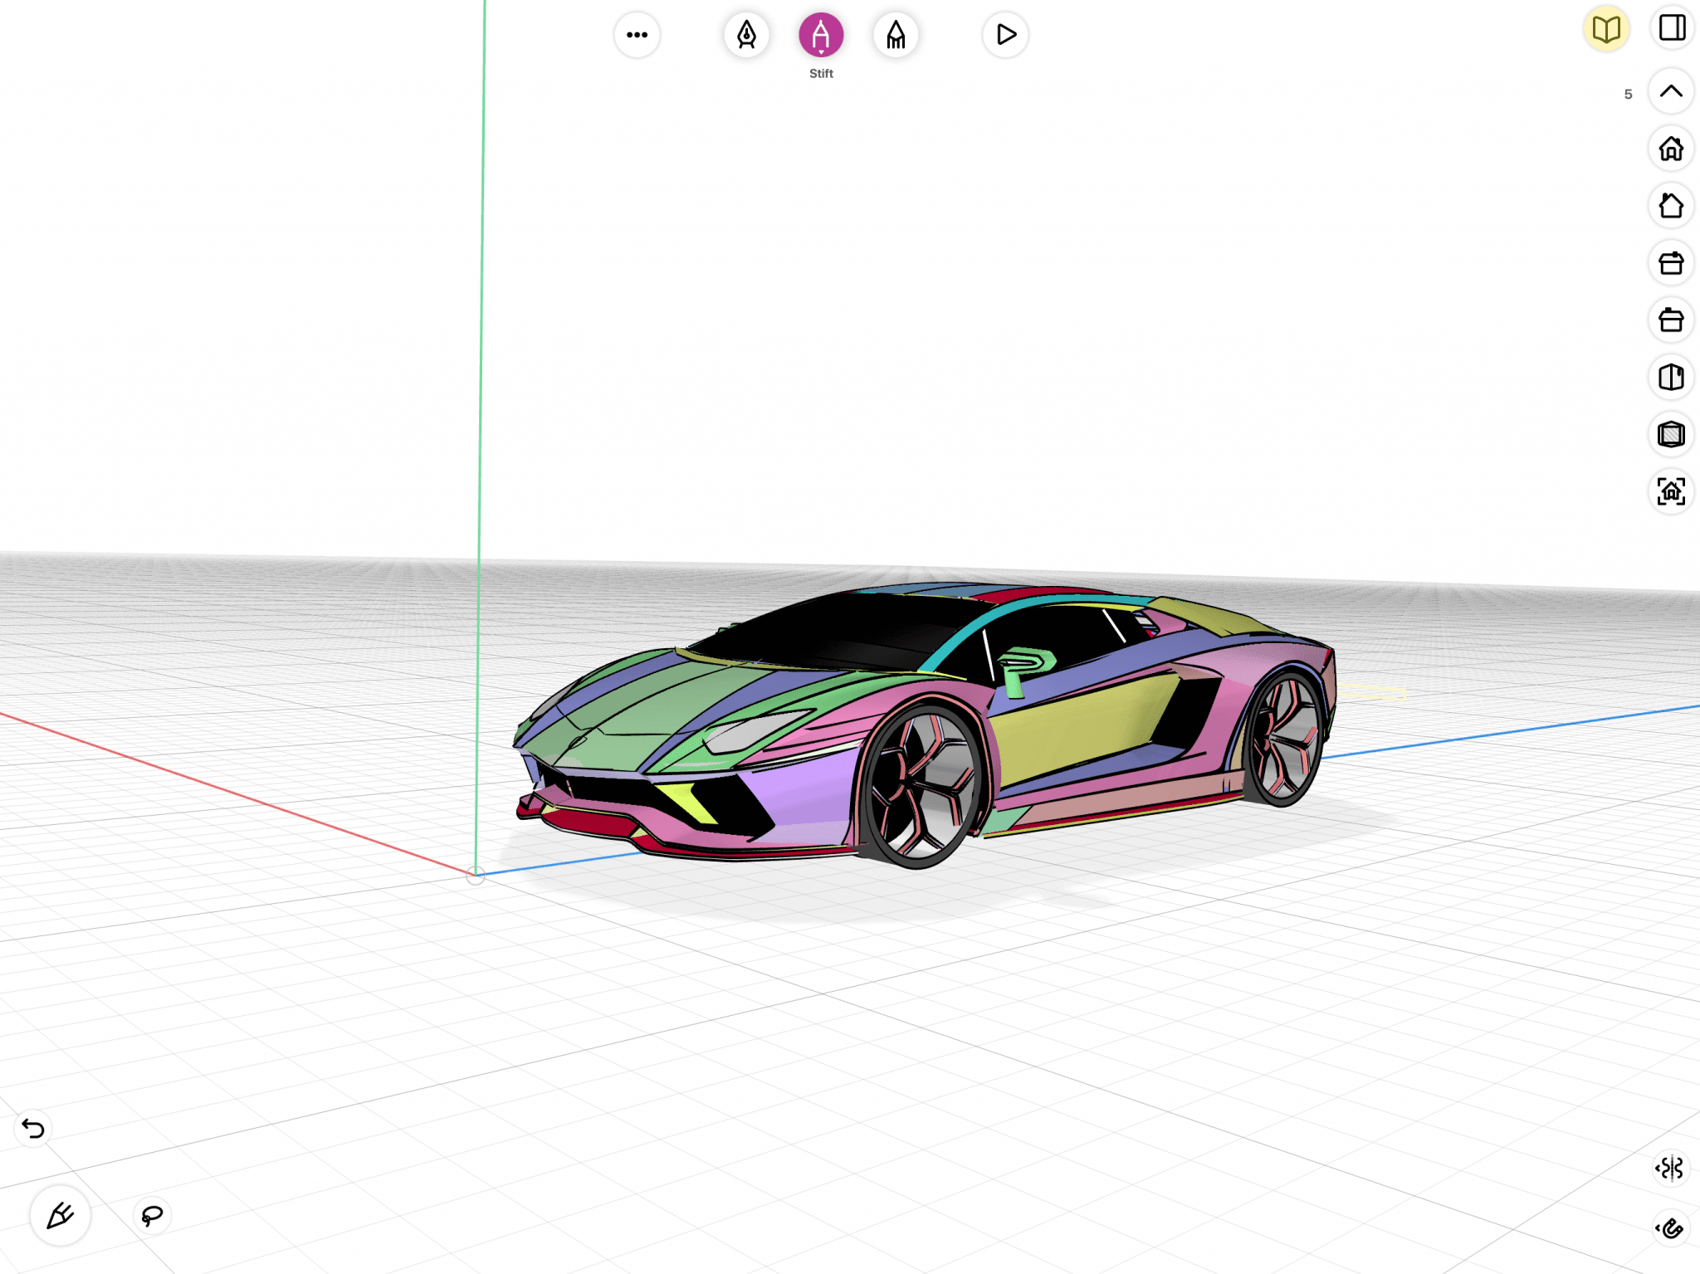Image resolution: width=1700 pixels, height=1274 pixels.
Task: Select the lasso selection tool
Action: [x=152, y=1216]
